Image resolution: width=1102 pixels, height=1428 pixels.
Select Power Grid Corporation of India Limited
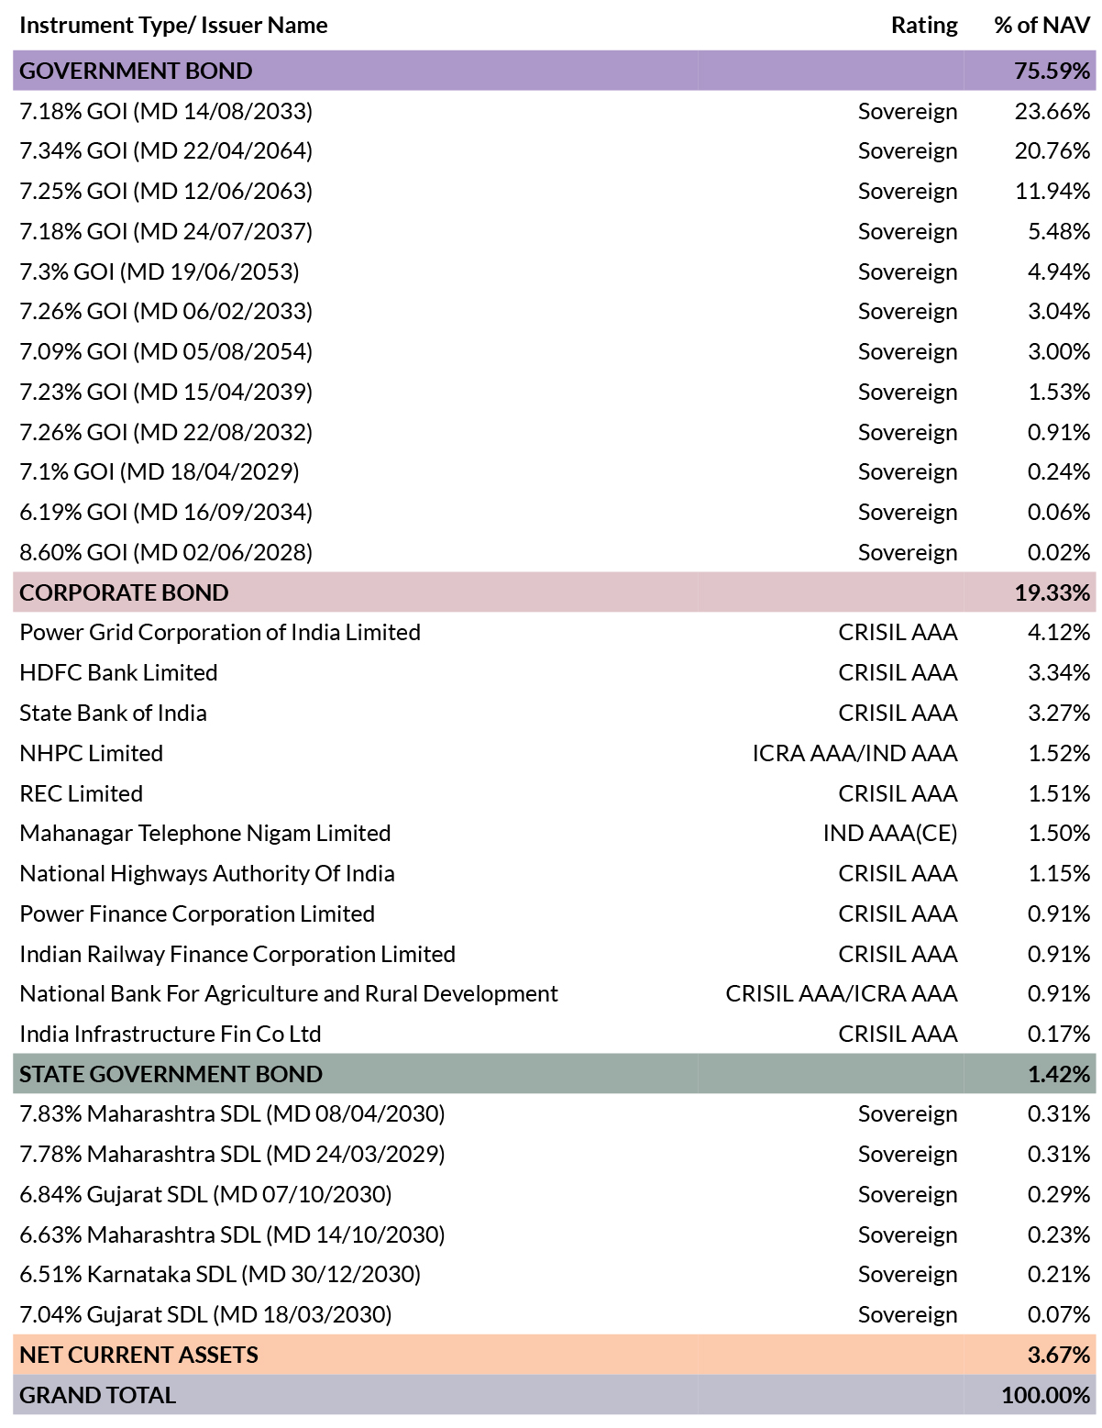pyautogui.click(x=220, y=633)
